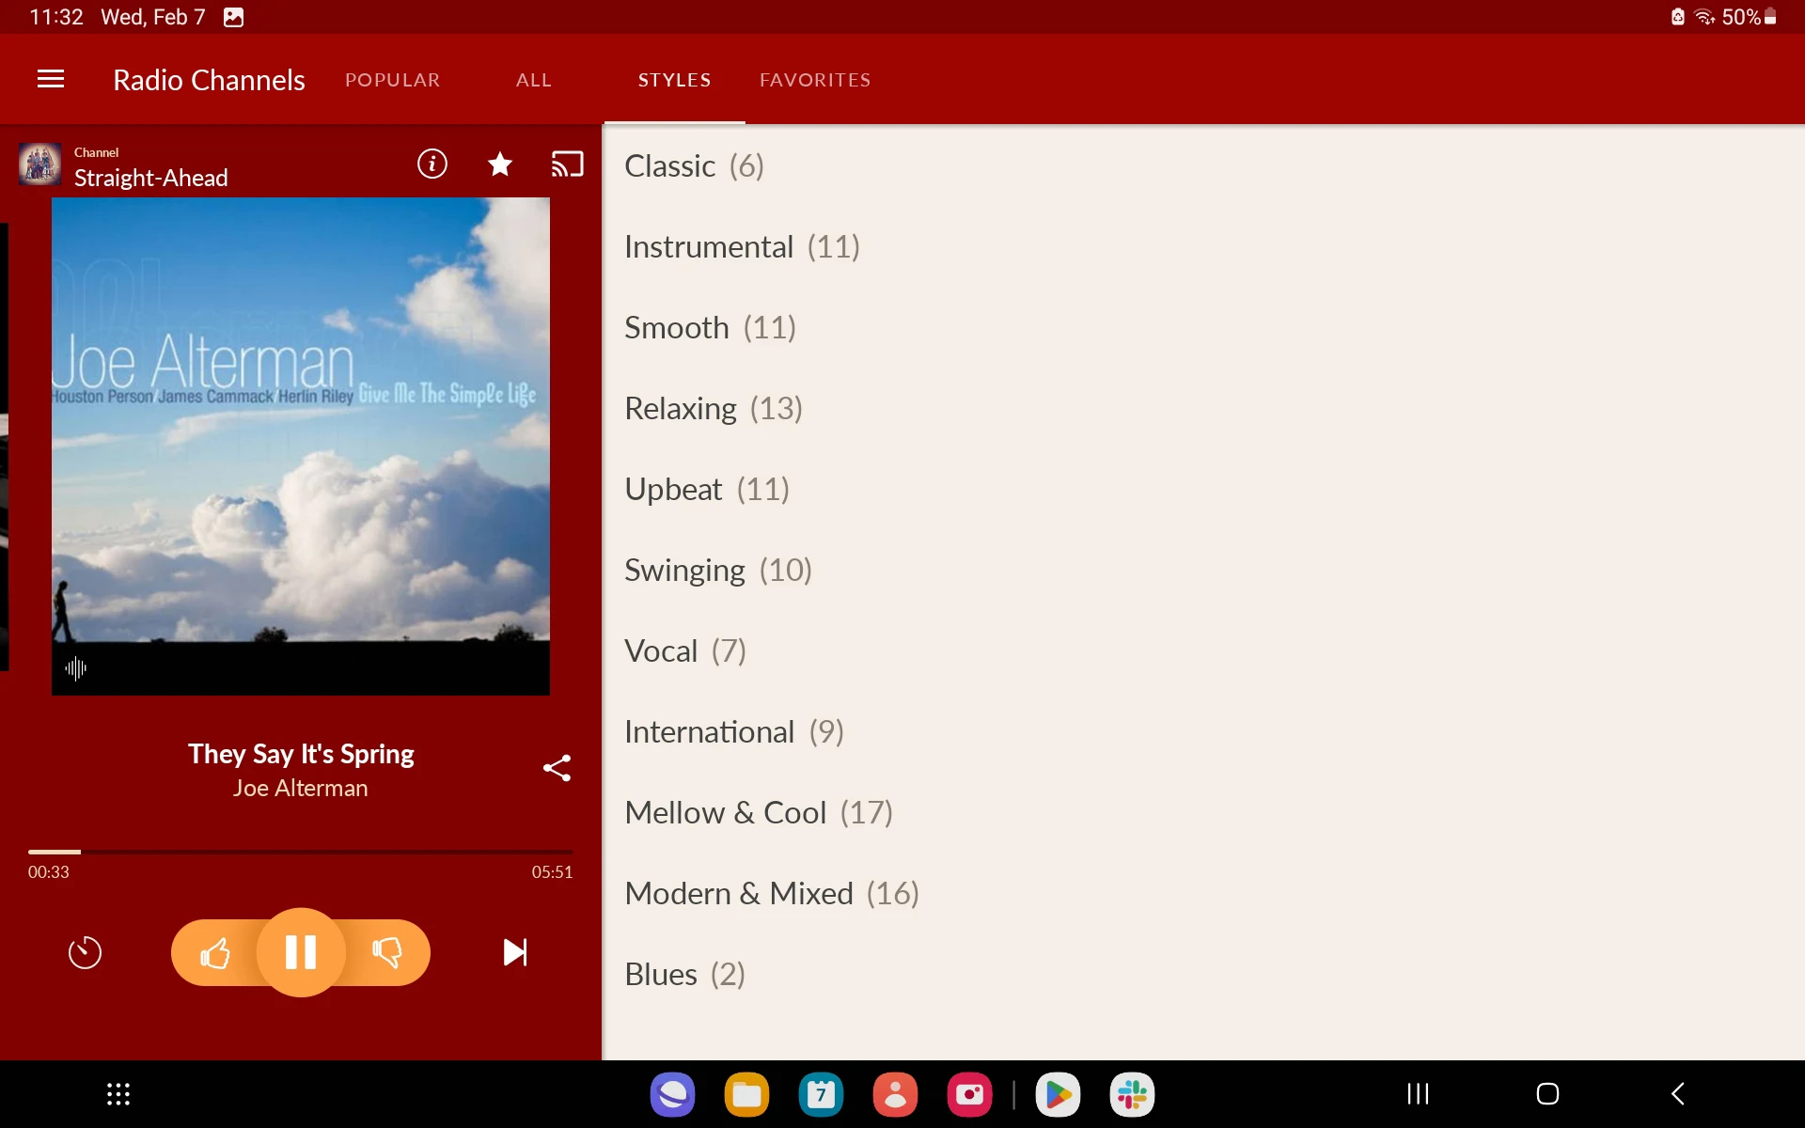Open the sleep timer
The image size is (1805, 1128).
(x=85, y=952)
